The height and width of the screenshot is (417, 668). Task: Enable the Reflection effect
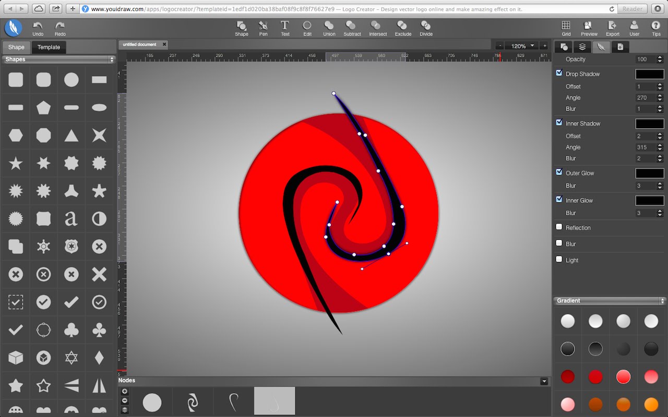[559, 227]
